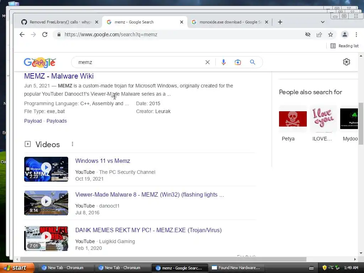364x273 pixels.
Task: Click the security shield tray icon
Action: point(325,268)
